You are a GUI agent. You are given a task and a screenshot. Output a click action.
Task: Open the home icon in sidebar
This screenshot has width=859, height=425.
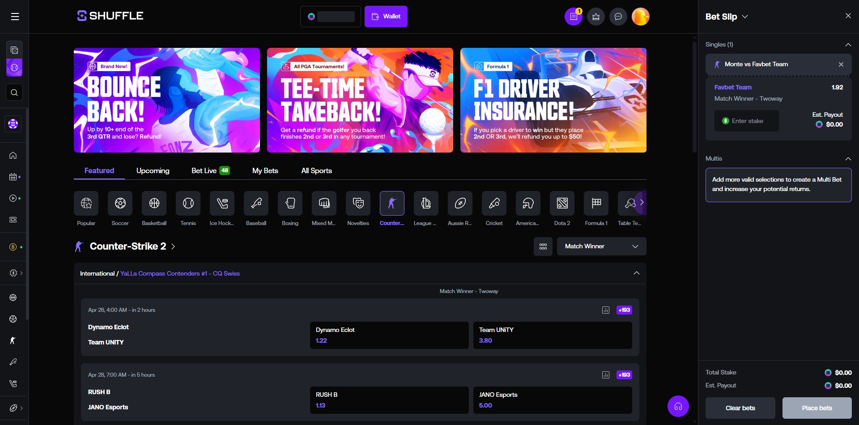pos(13,155)
